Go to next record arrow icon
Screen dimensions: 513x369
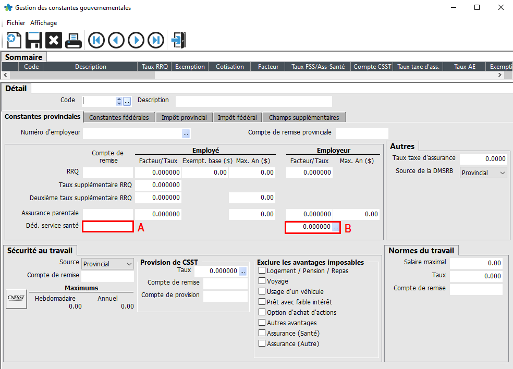[x=136, y=40]
